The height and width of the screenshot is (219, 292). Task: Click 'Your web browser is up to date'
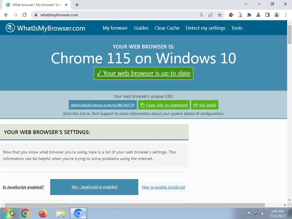click(x=144, y=73)
